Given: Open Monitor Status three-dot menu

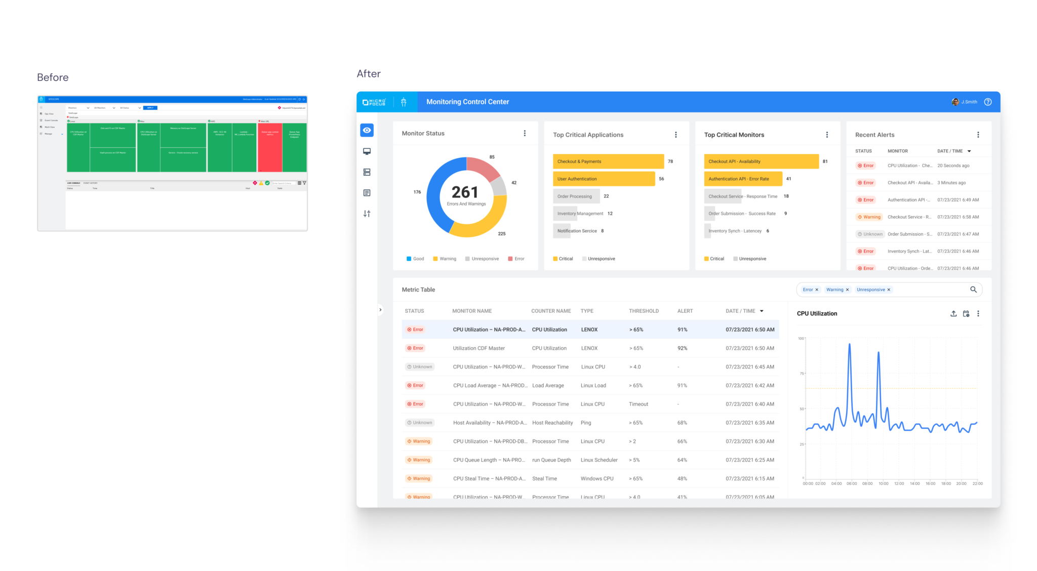Looking at the screenshot, I should click(524, 133).
